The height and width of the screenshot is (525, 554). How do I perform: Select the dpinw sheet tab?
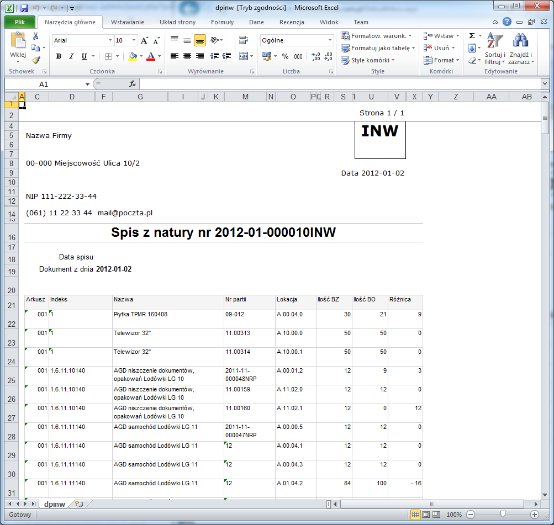54,504
